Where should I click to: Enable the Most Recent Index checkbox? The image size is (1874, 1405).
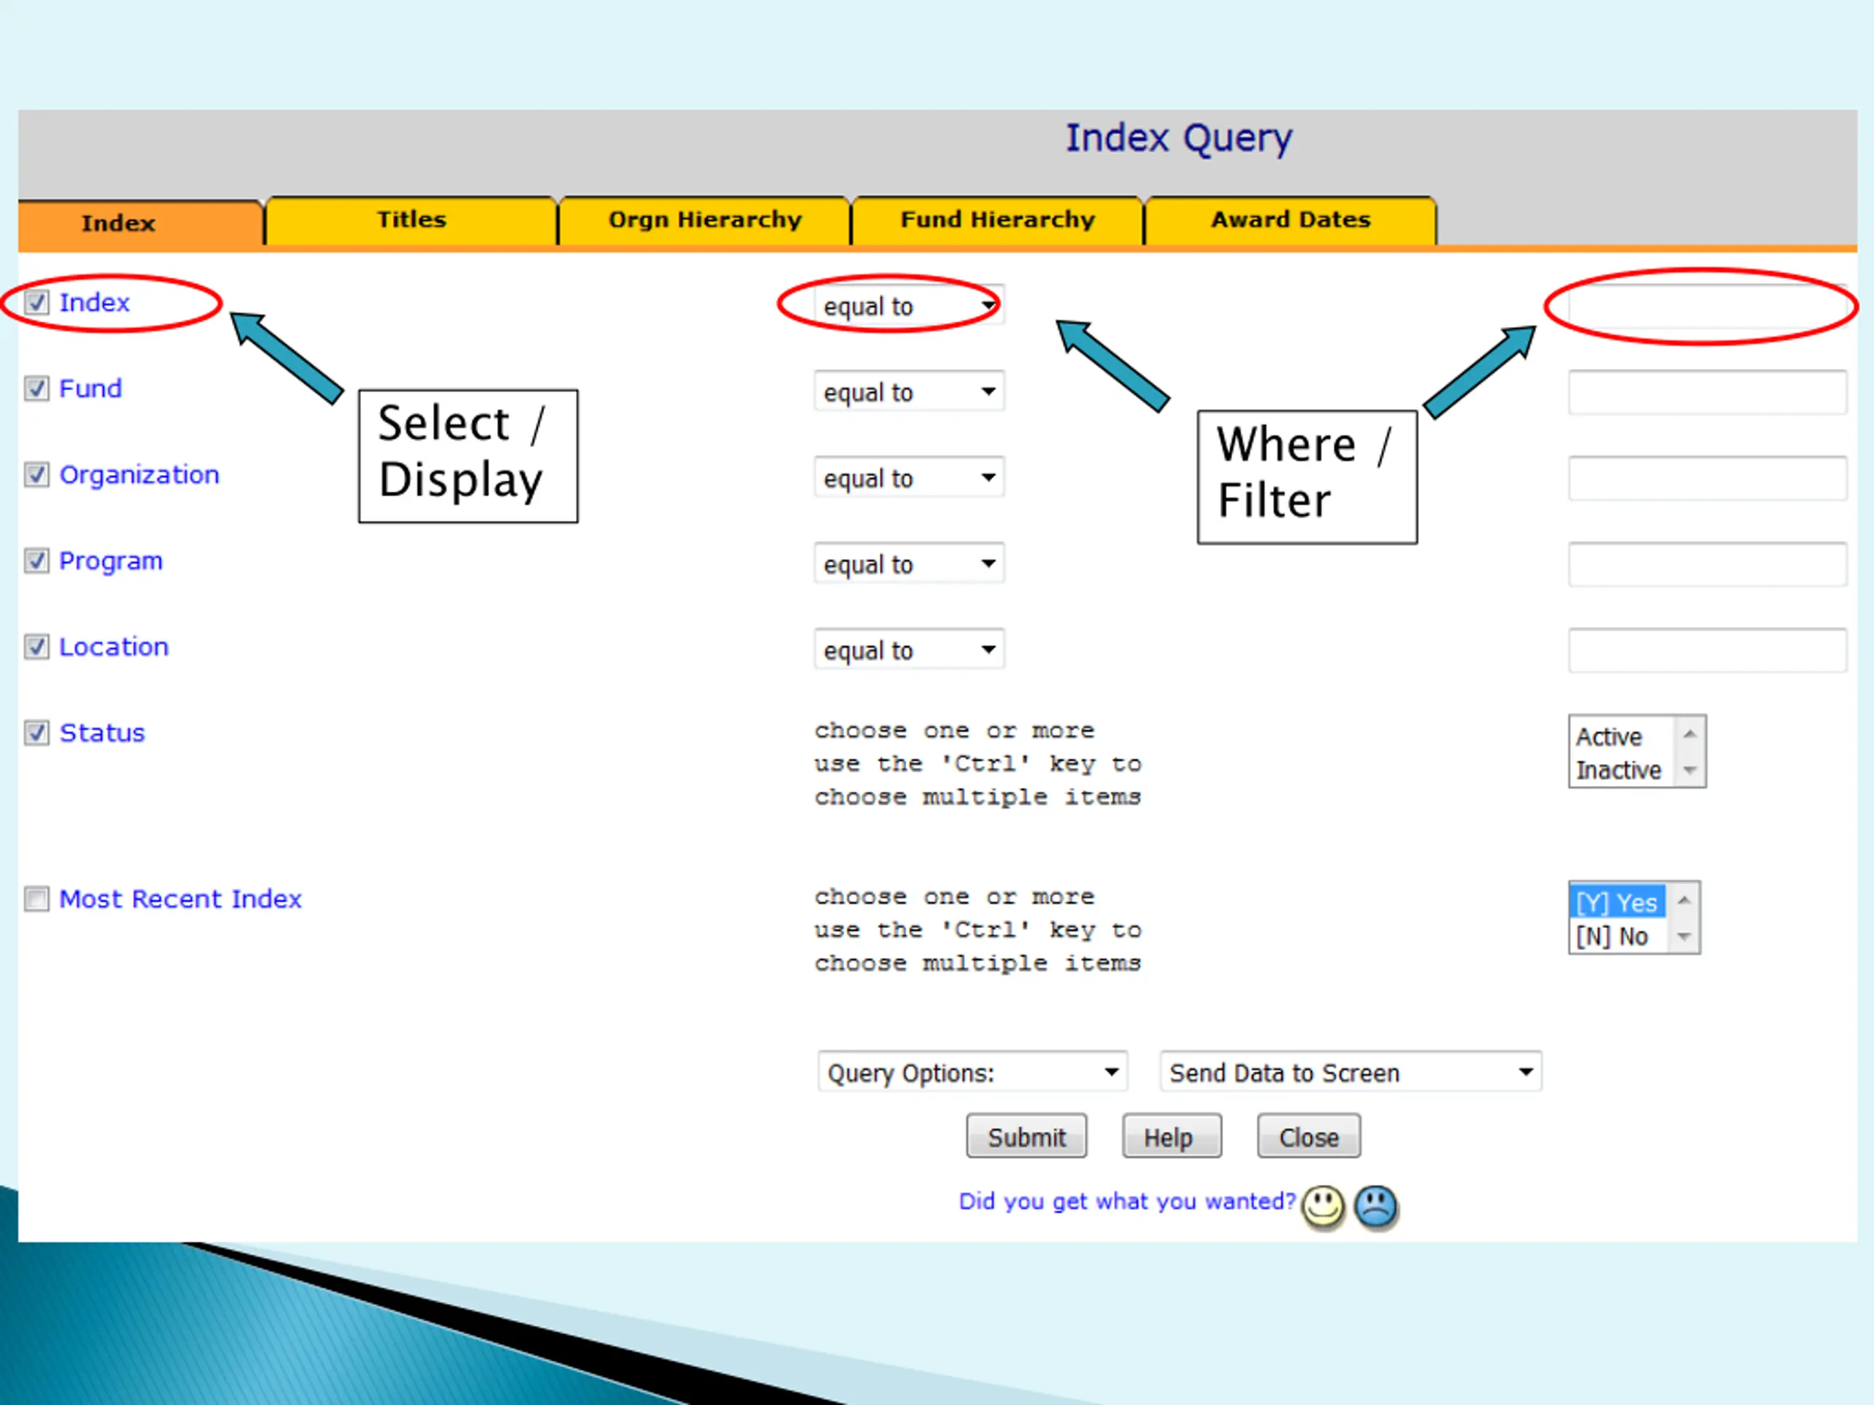point(37,899)
